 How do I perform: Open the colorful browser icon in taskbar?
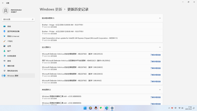point(90,108)
